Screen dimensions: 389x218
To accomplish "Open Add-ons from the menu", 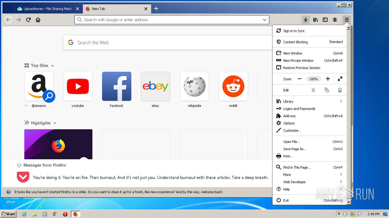I will [x=309, y=116].
